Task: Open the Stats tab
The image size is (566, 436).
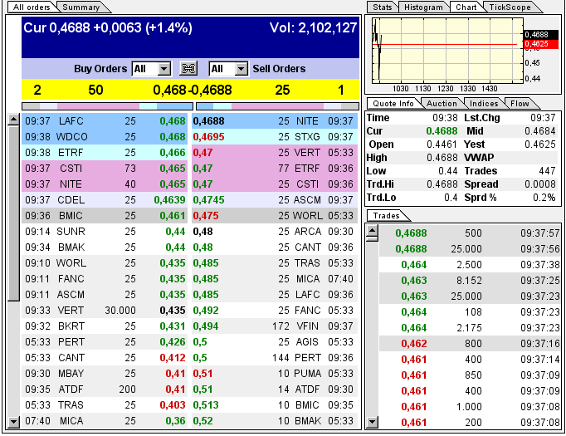Action: click(x=383, y=7)
